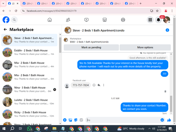
Task: Close the active Facebook tab
Action: point(18,4)
